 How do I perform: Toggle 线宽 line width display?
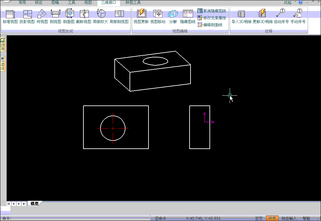(x=272, y=218)
